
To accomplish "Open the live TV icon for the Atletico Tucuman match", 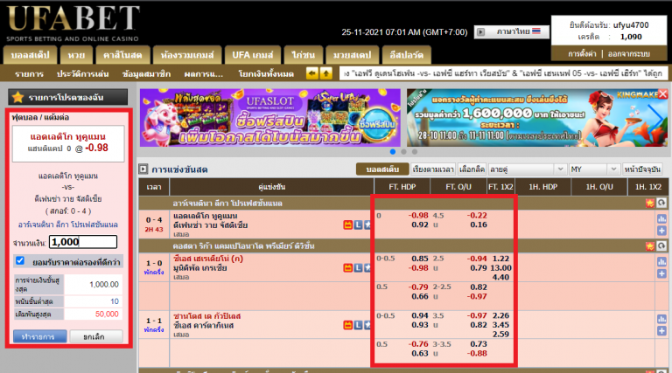I will coord(348,224).
